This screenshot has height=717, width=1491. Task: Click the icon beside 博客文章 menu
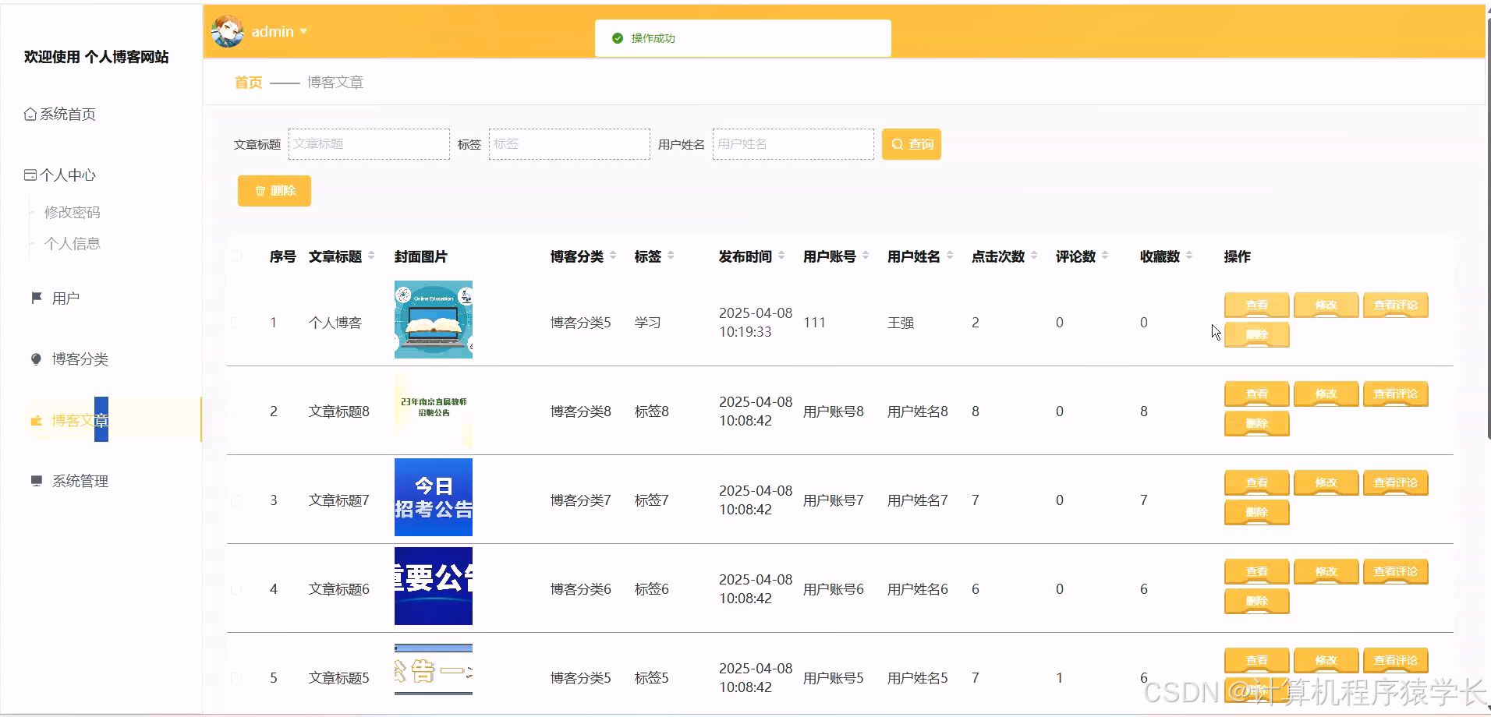(x=36, y=421)
